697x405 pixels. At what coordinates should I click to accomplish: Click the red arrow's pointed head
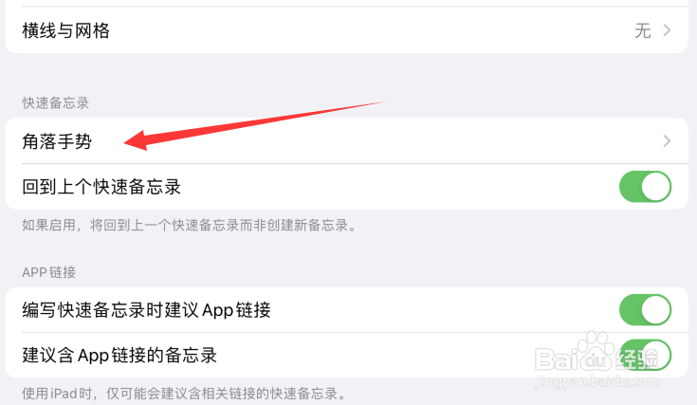click(x=135, y=141)
